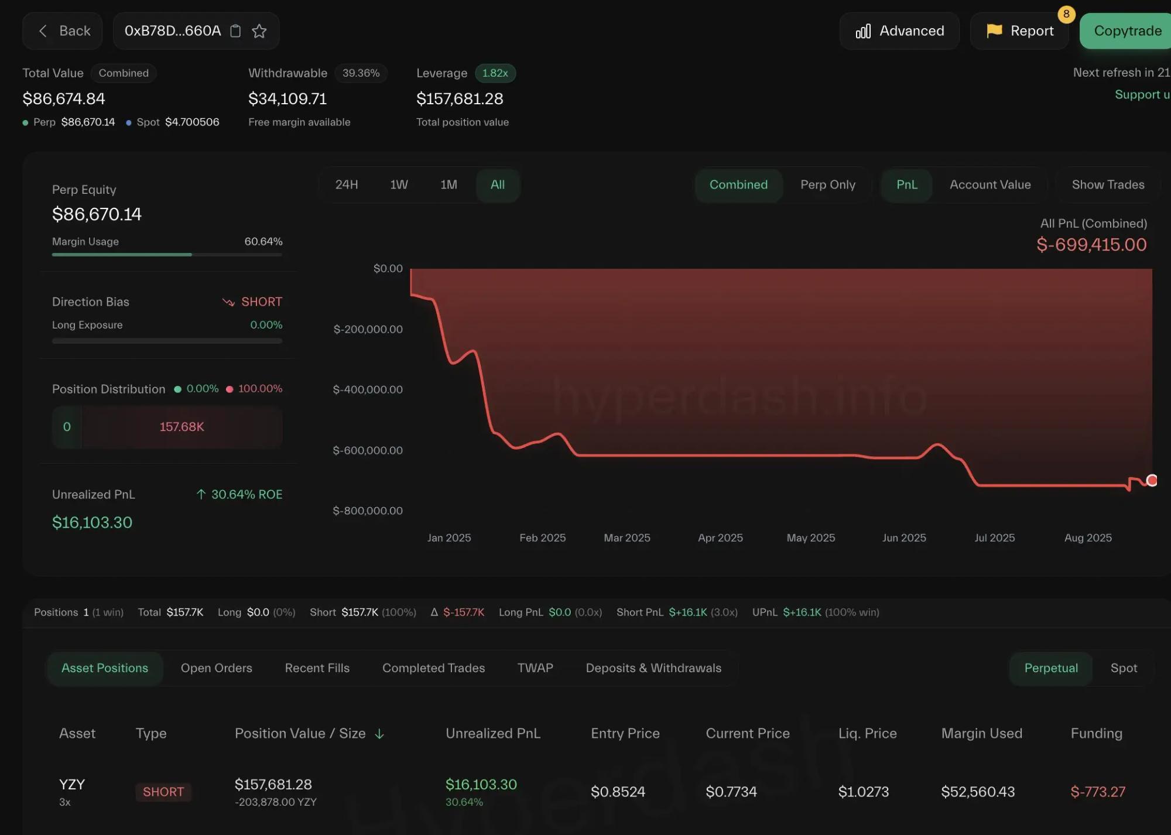
Task: Click the Support link
Action: tap(1142, 94)
